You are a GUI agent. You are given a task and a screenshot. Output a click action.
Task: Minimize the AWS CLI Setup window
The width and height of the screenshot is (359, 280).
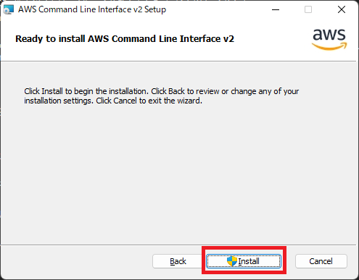pos(276,9)
